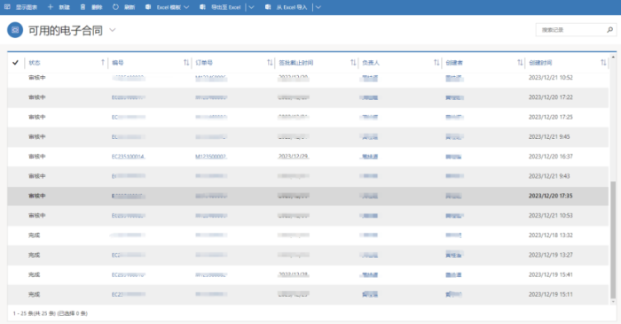Image resolution: width=621 pixels, height=324 pixels.
Task: Click the 删除 trash can button
Action: click(x=91, y=7)
